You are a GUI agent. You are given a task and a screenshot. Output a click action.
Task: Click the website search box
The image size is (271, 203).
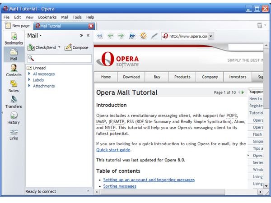pyautogui.click(x=246, y=47)
